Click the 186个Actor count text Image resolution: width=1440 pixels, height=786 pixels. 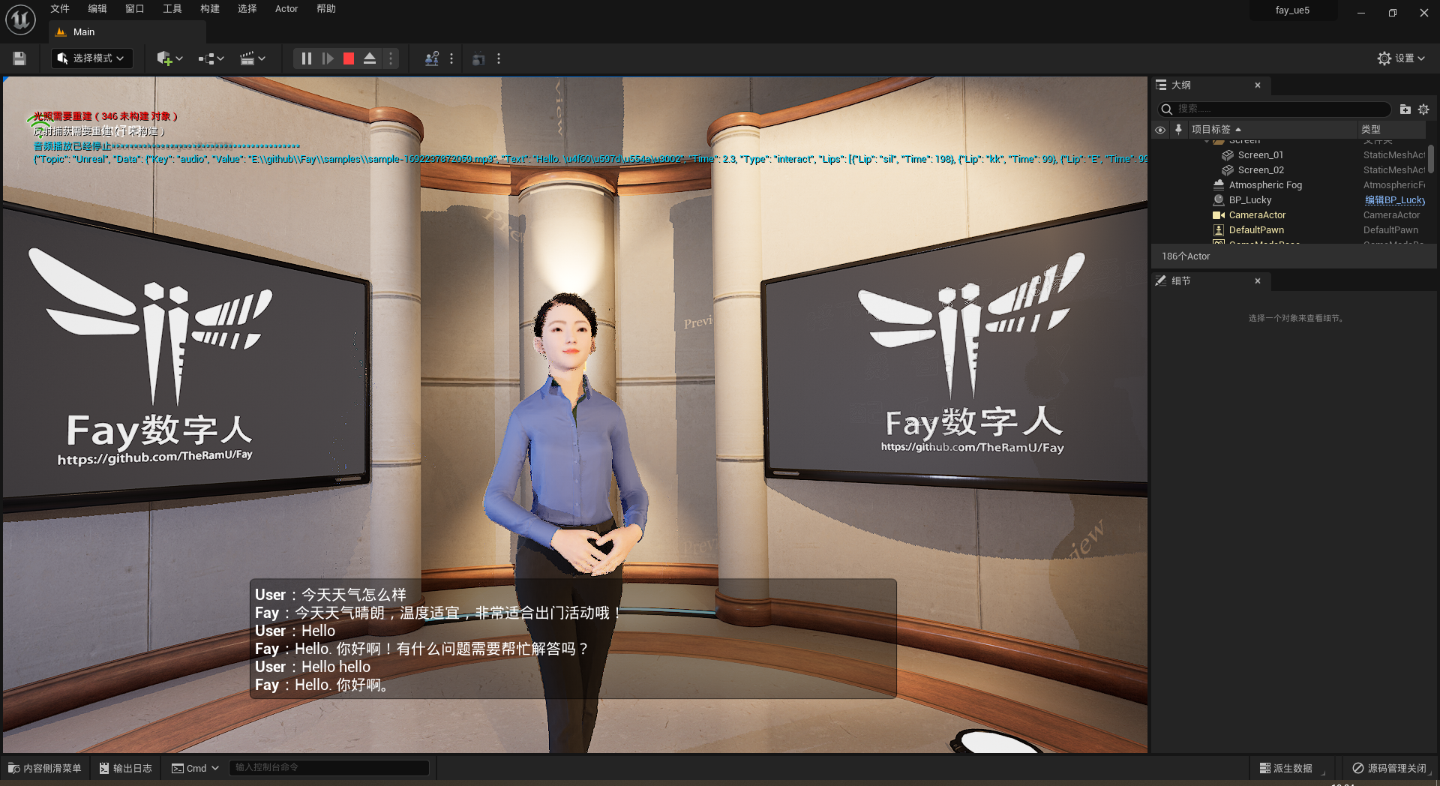click(1186, 256)
